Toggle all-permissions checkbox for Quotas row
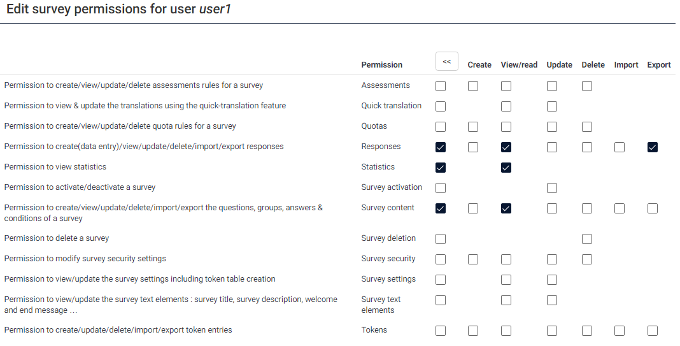This screenshot has height=346, width=680. point(441,127)
